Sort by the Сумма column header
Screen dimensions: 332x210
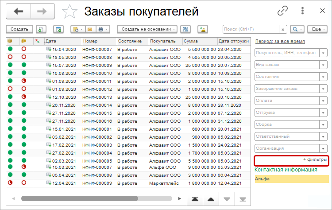coord(200,41)
